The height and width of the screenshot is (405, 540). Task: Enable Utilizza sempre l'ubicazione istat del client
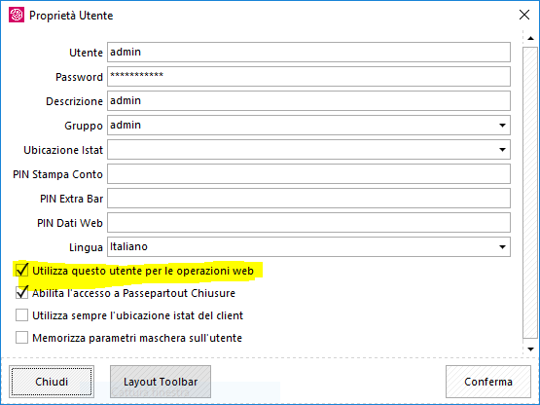click(x=21, y=315)
